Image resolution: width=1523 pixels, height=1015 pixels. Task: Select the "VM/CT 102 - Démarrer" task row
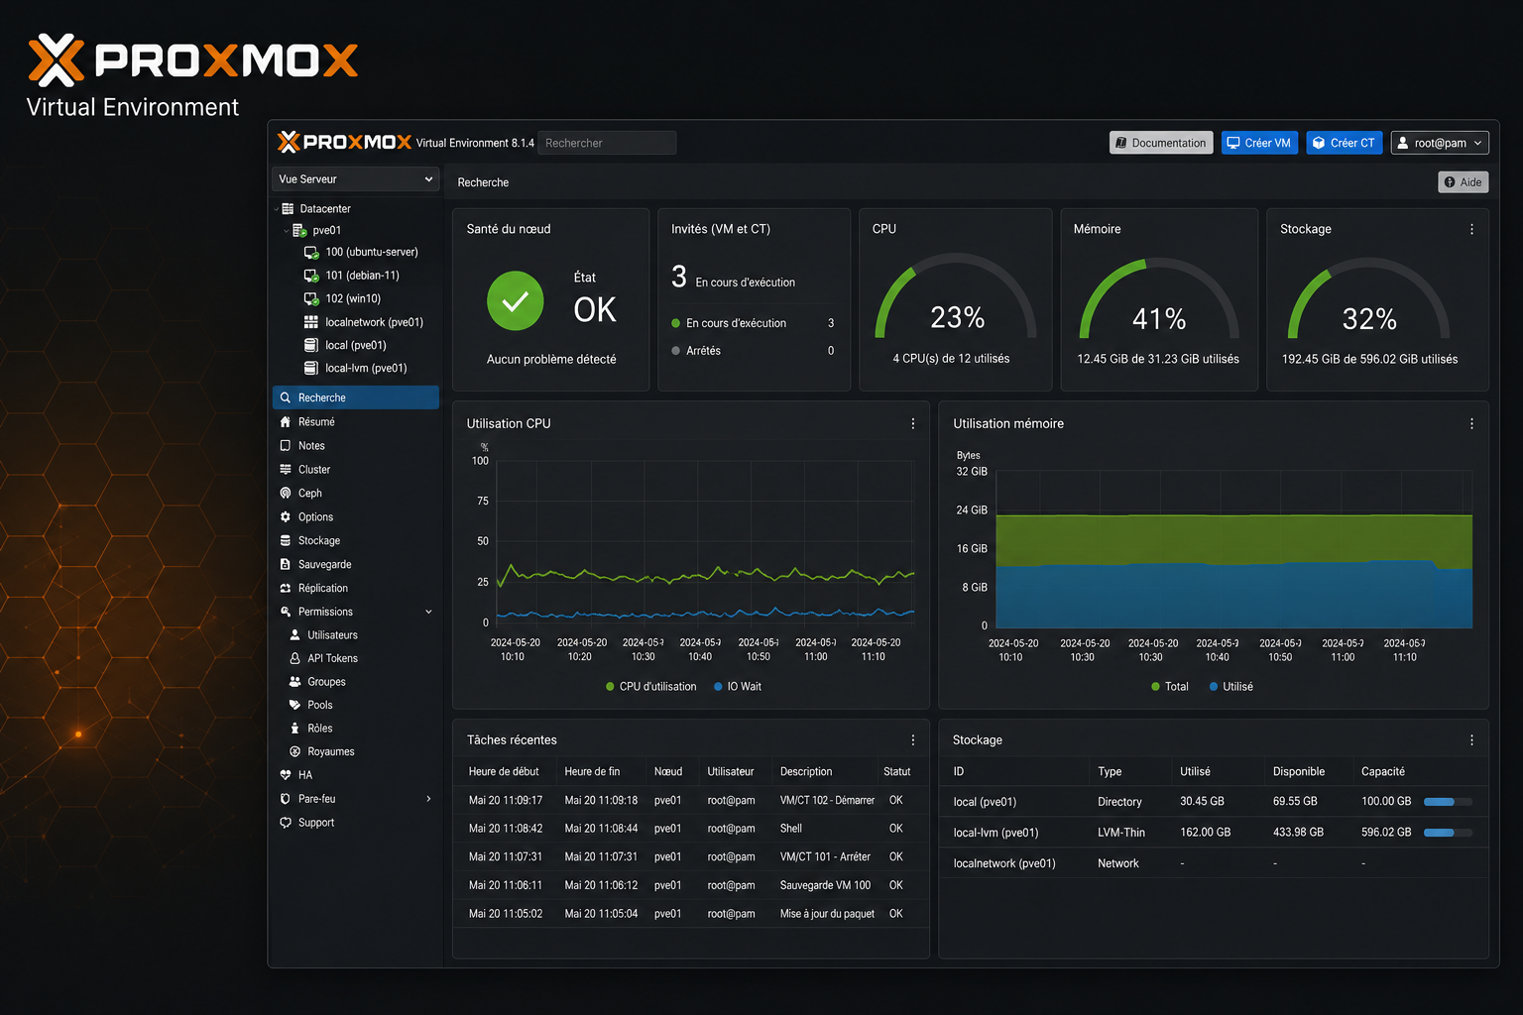coord(690,801)
